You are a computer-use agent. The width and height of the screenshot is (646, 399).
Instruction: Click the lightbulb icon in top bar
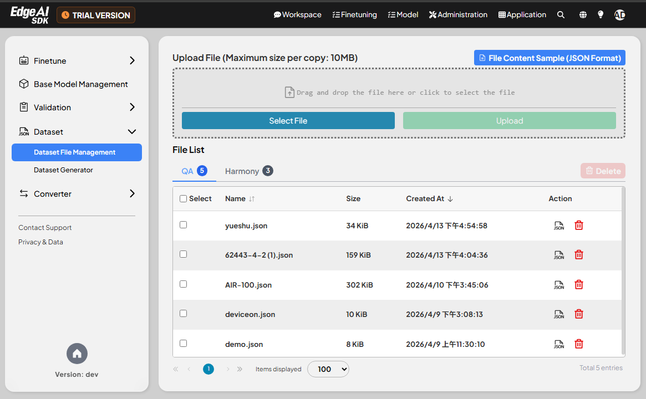click(x=601, y=14)
